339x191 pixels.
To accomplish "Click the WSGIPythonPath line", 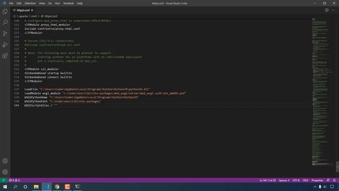I will point(63,101).
